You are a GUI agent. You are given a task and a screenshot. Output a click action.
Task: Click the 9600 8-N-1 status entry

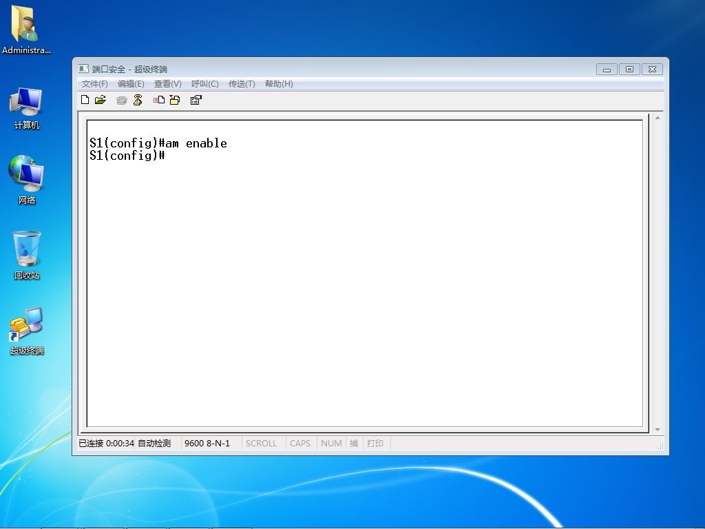coord(207,444)
